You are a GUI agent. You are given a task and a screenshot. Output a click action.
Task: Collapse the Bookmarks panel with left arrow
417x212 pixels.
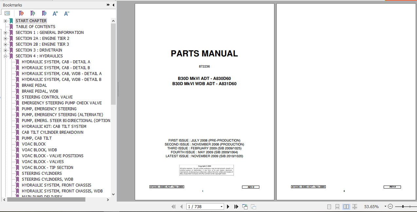click(x=113, y=5)
